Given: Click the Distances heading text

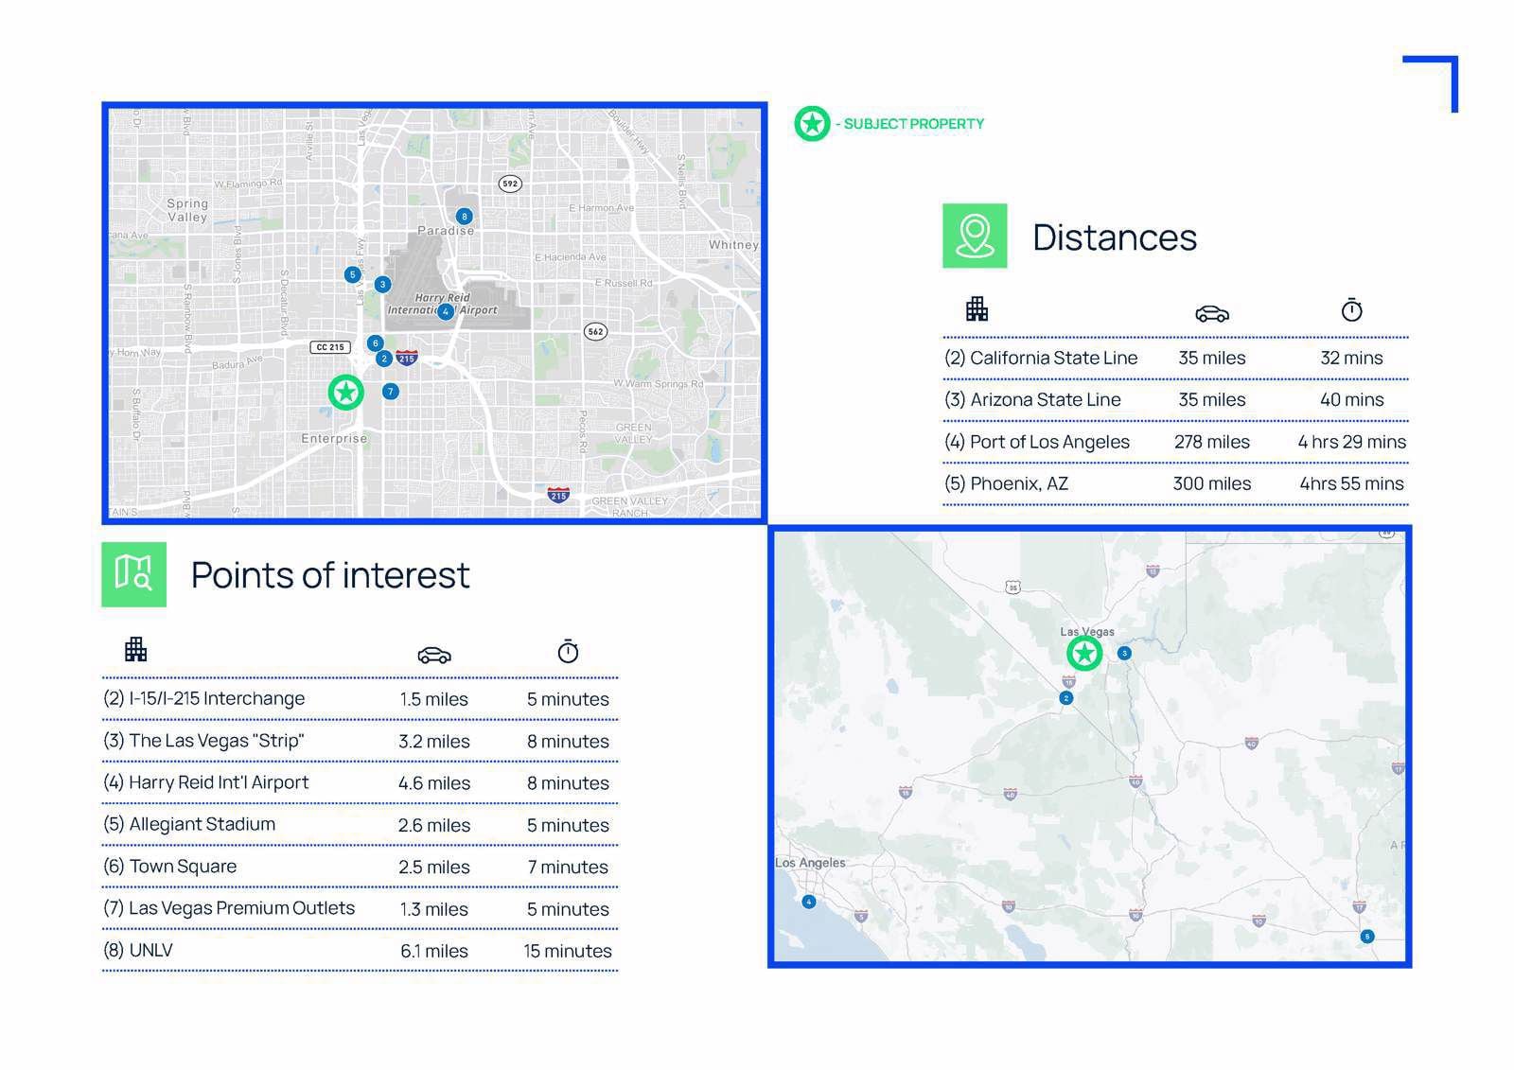Looking at the screenshot, I should (x=1115, y=237).
